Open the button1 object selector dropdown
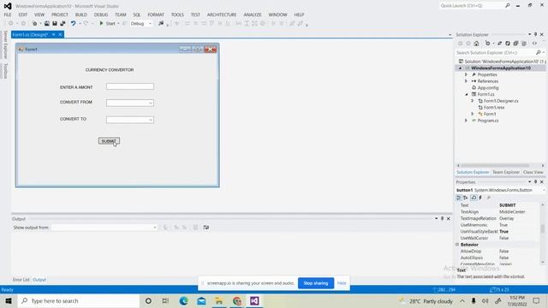Screen dimensions: 548x308 point(544,190)
